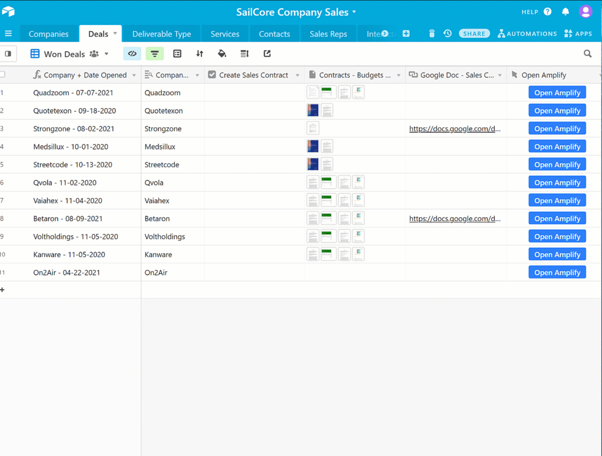This screenshot has width=602, height=456.
Task: Open the row height icon
Action: tap(245, 54)
